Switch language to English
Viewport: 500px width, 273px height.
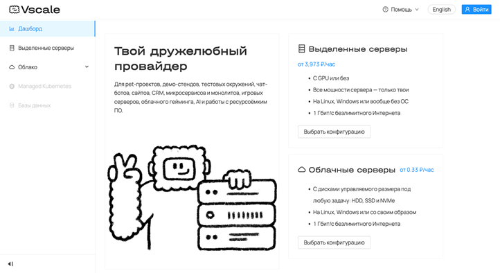pyautogui.click(x=441, y=10)
